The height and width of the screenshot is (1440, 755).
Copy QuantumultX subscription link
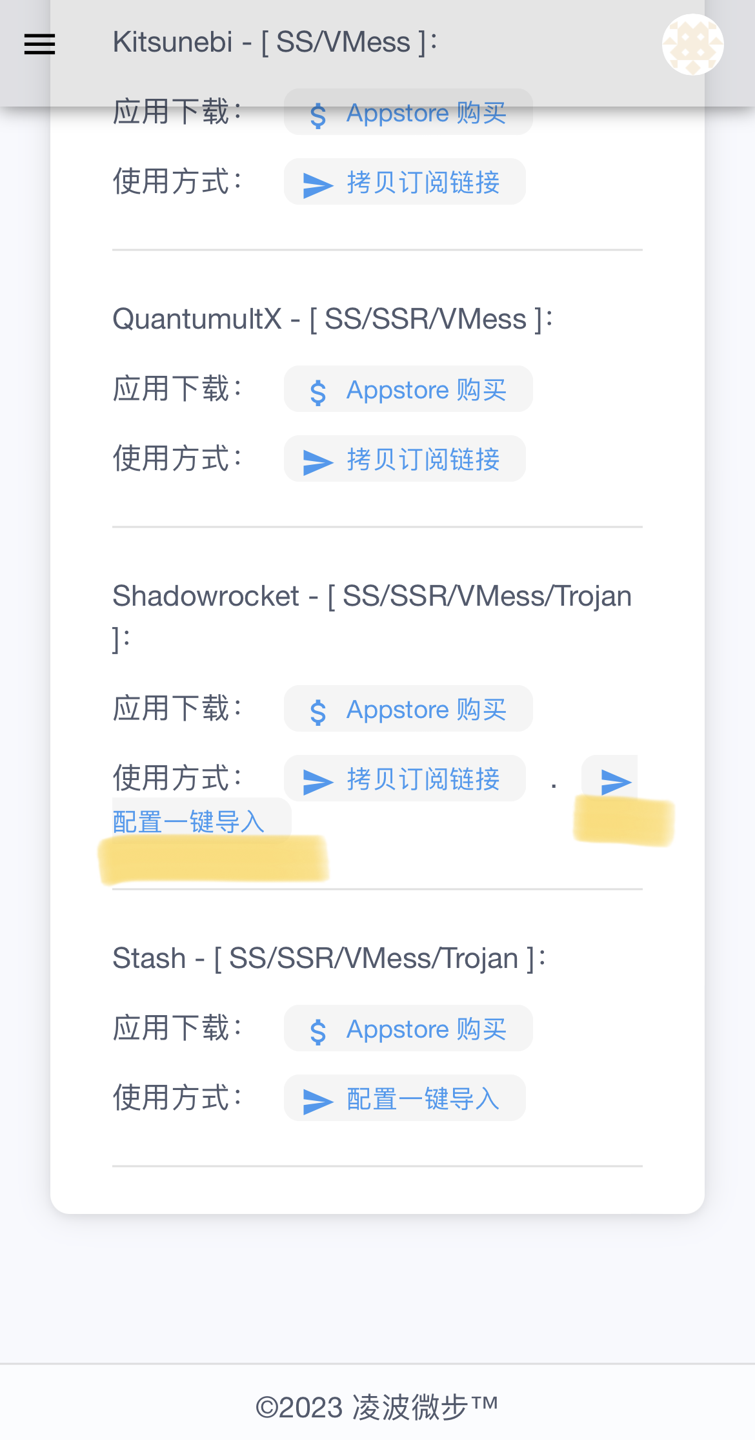405,459
